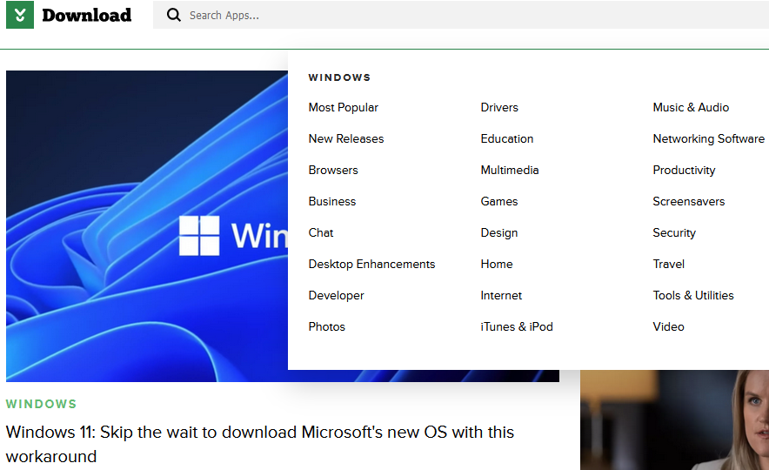Click the search magnifier icon
This screenshot has height=470, width=769.
[x=174, y=15]
